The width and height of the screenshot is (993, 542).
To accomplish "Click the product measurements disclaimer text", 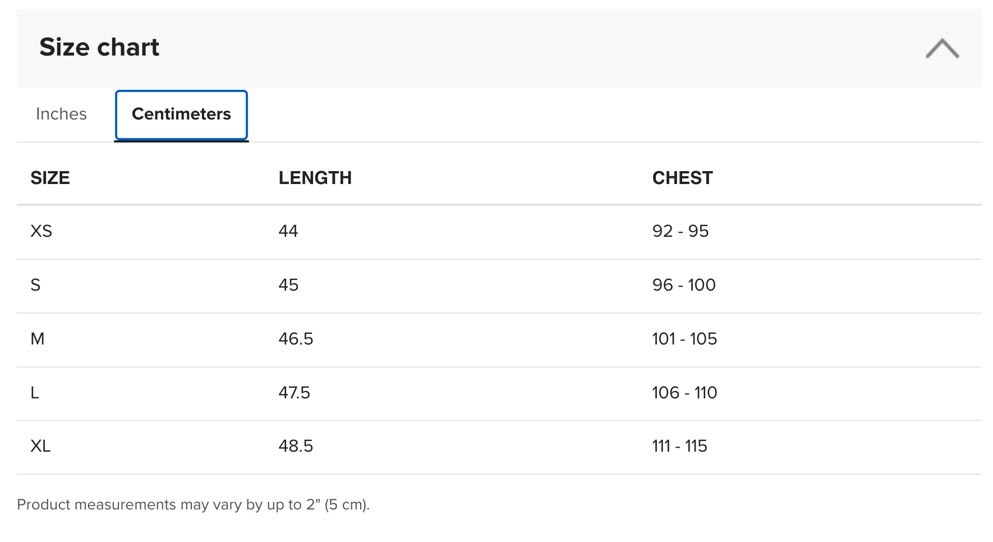I will (194, 505).
